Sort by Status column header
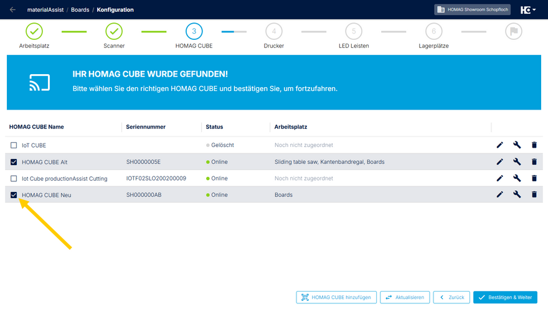Viewport: 548px width, 309px height. click(214, 127)
